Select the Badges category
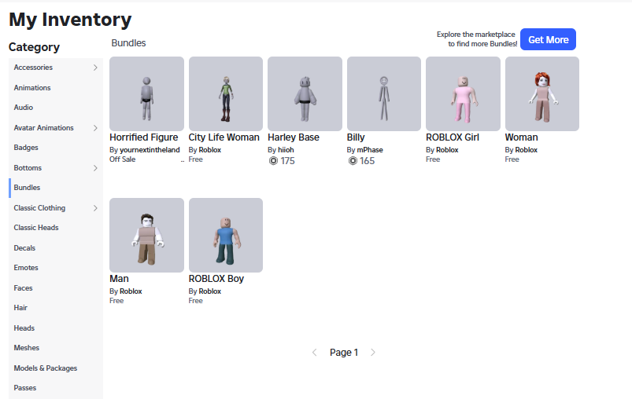This screenshot has width=632, height=399. (x=56, y=148)
